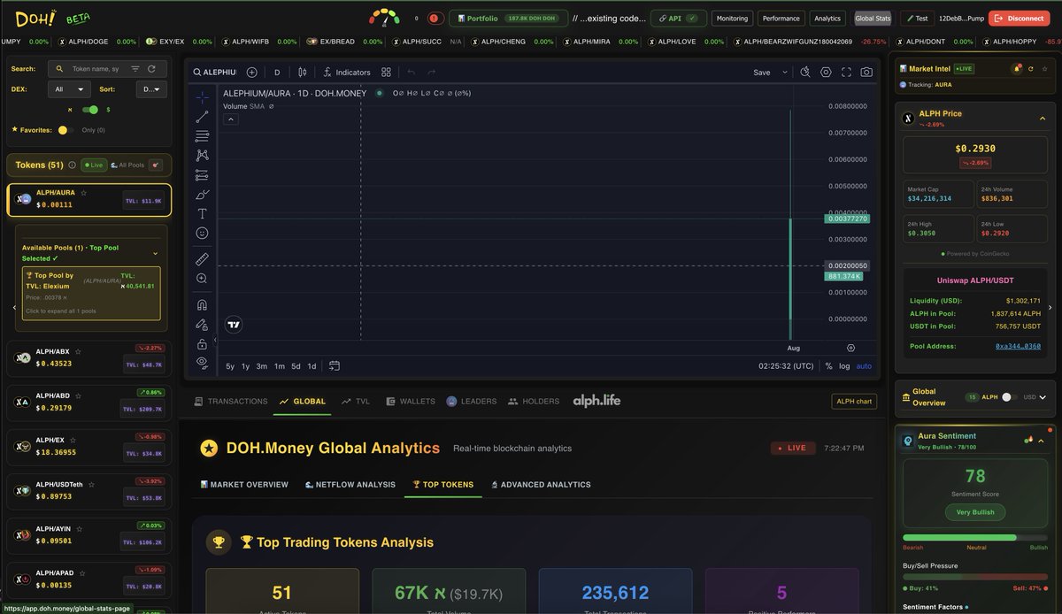Hide all drawings with eye icon

click(x=202, y=363)
